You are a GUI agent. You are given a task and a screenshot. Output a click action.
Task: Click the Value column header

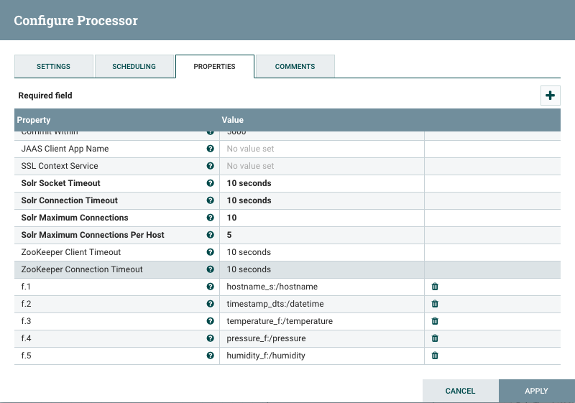point(232,120)
